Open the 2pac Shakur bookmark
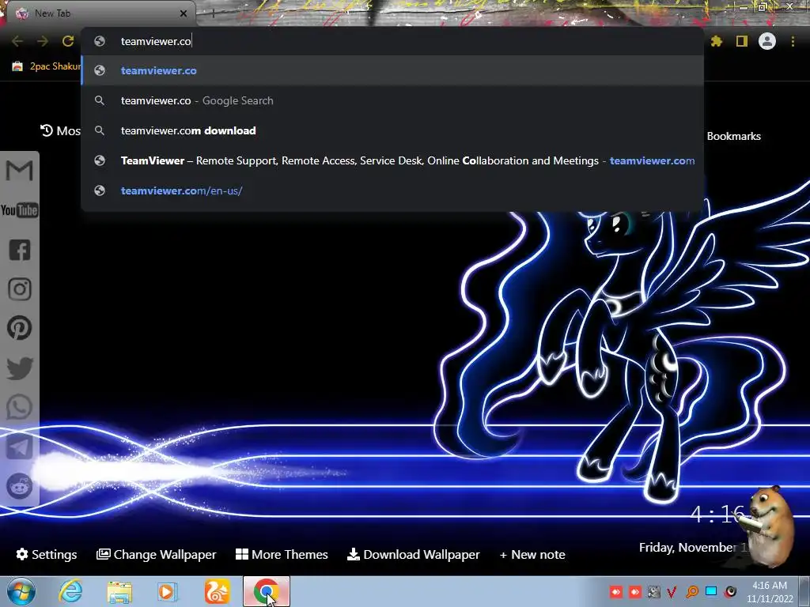Screen dimensions: 810x607 tap(47, 66)
